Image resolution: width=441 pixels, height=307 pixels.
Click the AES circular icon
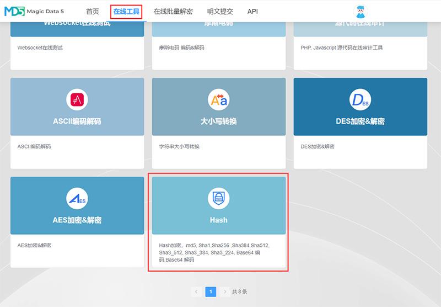click(x=77, y=198)
